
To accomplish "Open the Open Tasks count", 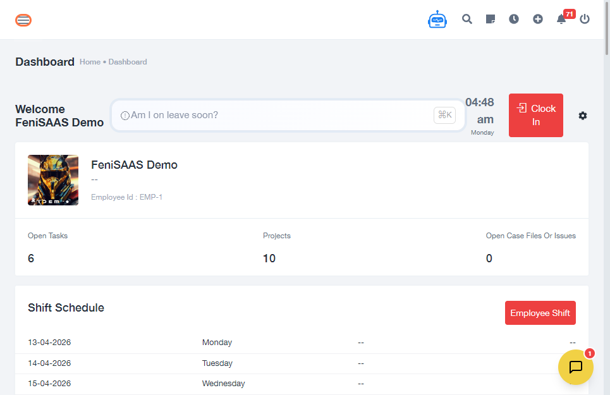I will (31, 258).
